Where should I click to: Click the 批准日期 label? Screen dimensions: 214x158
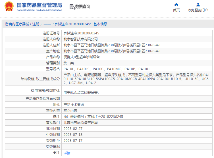click(x=53, y=129)
